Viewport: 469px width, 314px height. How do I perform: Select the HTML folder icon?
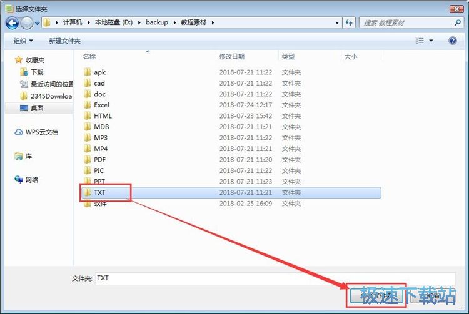(88, 115)
